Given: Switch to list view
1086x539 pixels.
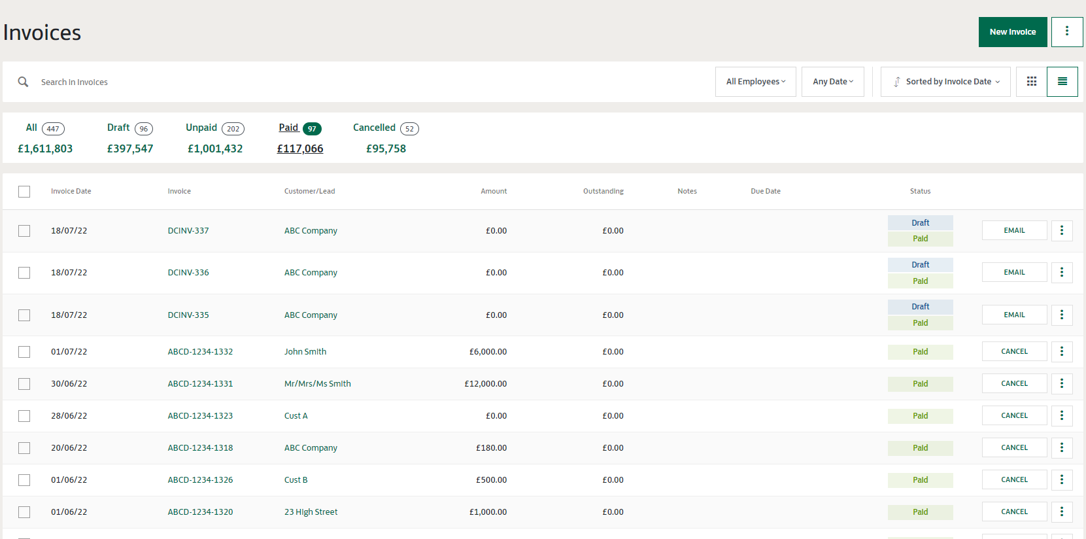Looking at the screenshot, I should pyautogui.click(x=1062, y=82).
